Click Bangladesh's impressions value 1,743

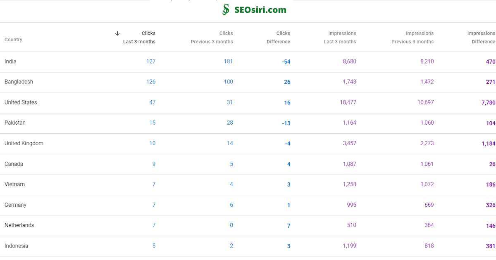tap(350, 82)
